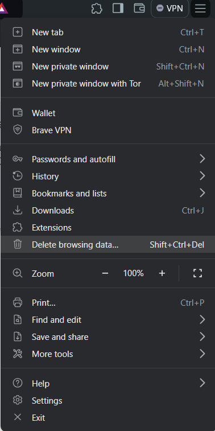Click the Brave VPN shield icon

coord(18,130)
